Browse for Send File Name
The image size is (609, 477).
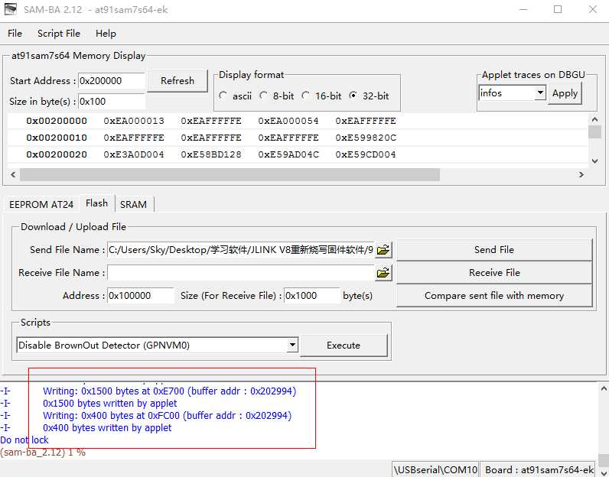(x=383, y=250)
